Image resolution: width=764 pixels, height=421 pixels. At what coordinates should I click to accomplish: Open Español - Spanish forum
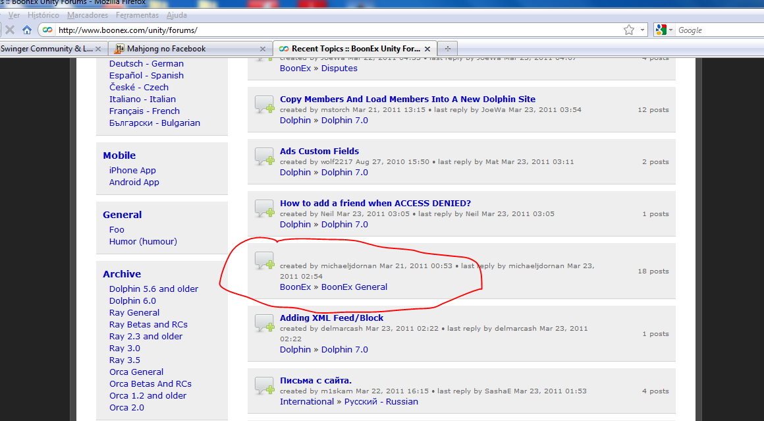[x=146, y=76]
